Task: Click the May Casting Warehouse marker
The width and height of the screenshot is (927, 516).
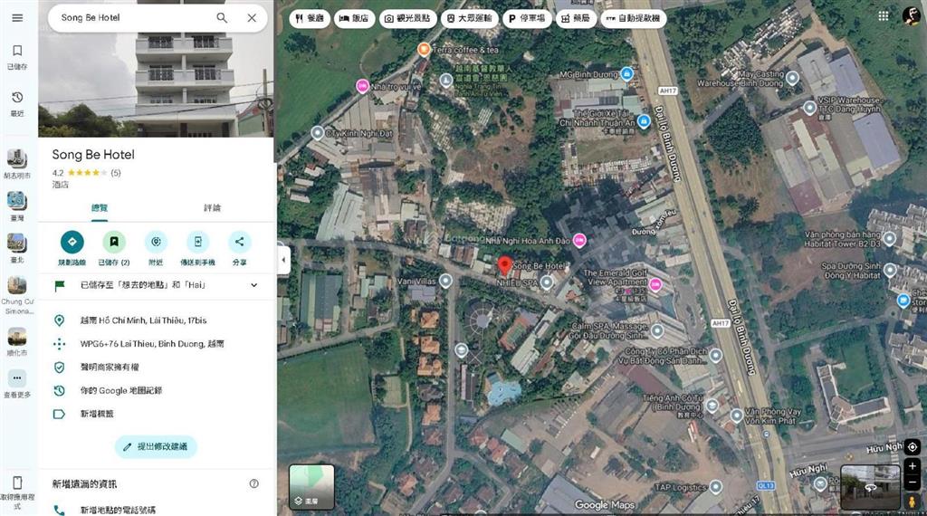Action: click(x=792, y=78)
